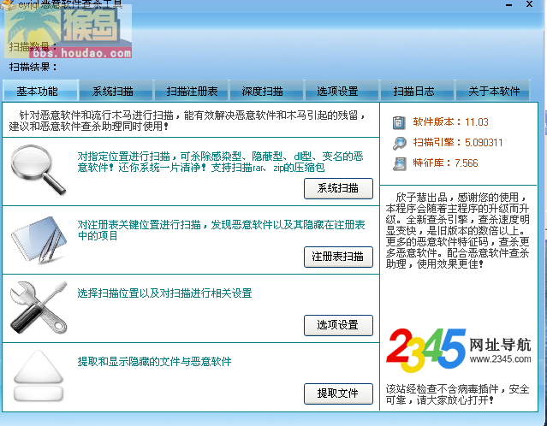Click the 提取文件 button

click(338, 393)
